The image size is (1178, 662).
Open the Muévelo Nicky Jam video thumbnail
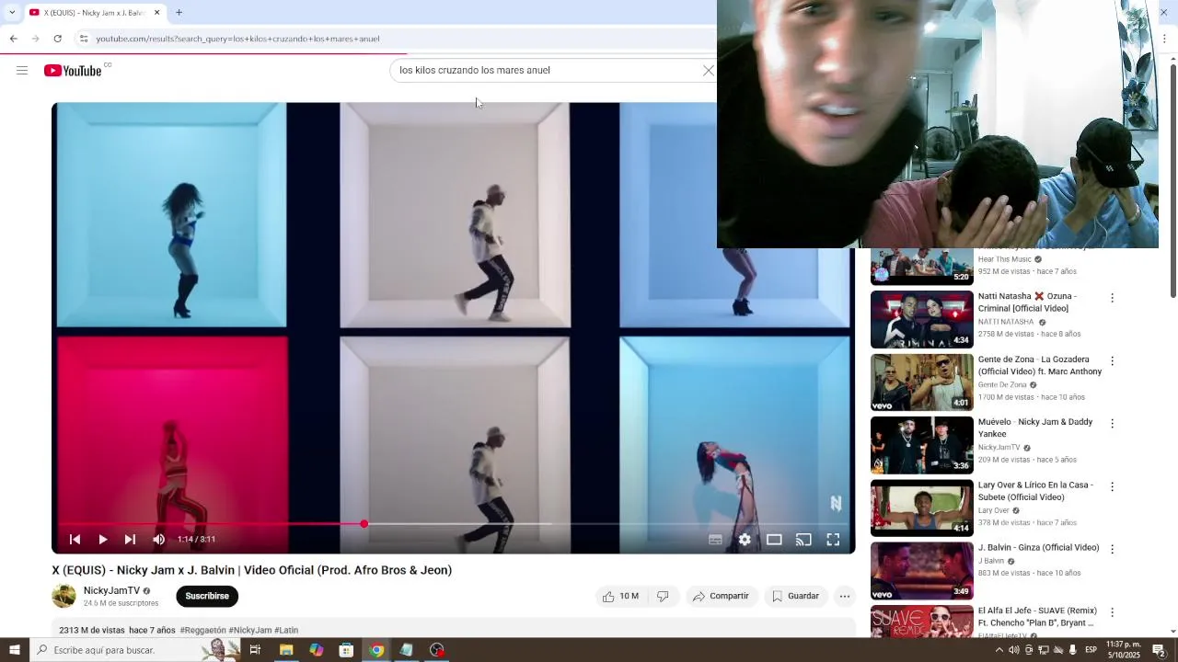[x=921, y=445]
